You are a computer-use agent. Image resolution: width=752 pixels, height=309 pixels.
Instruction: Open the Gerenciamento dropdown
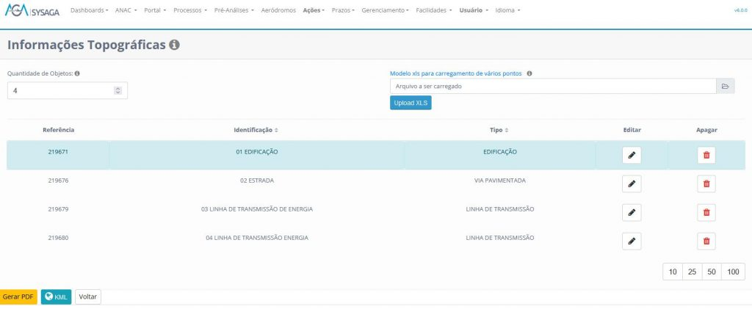tap(386, 11)
